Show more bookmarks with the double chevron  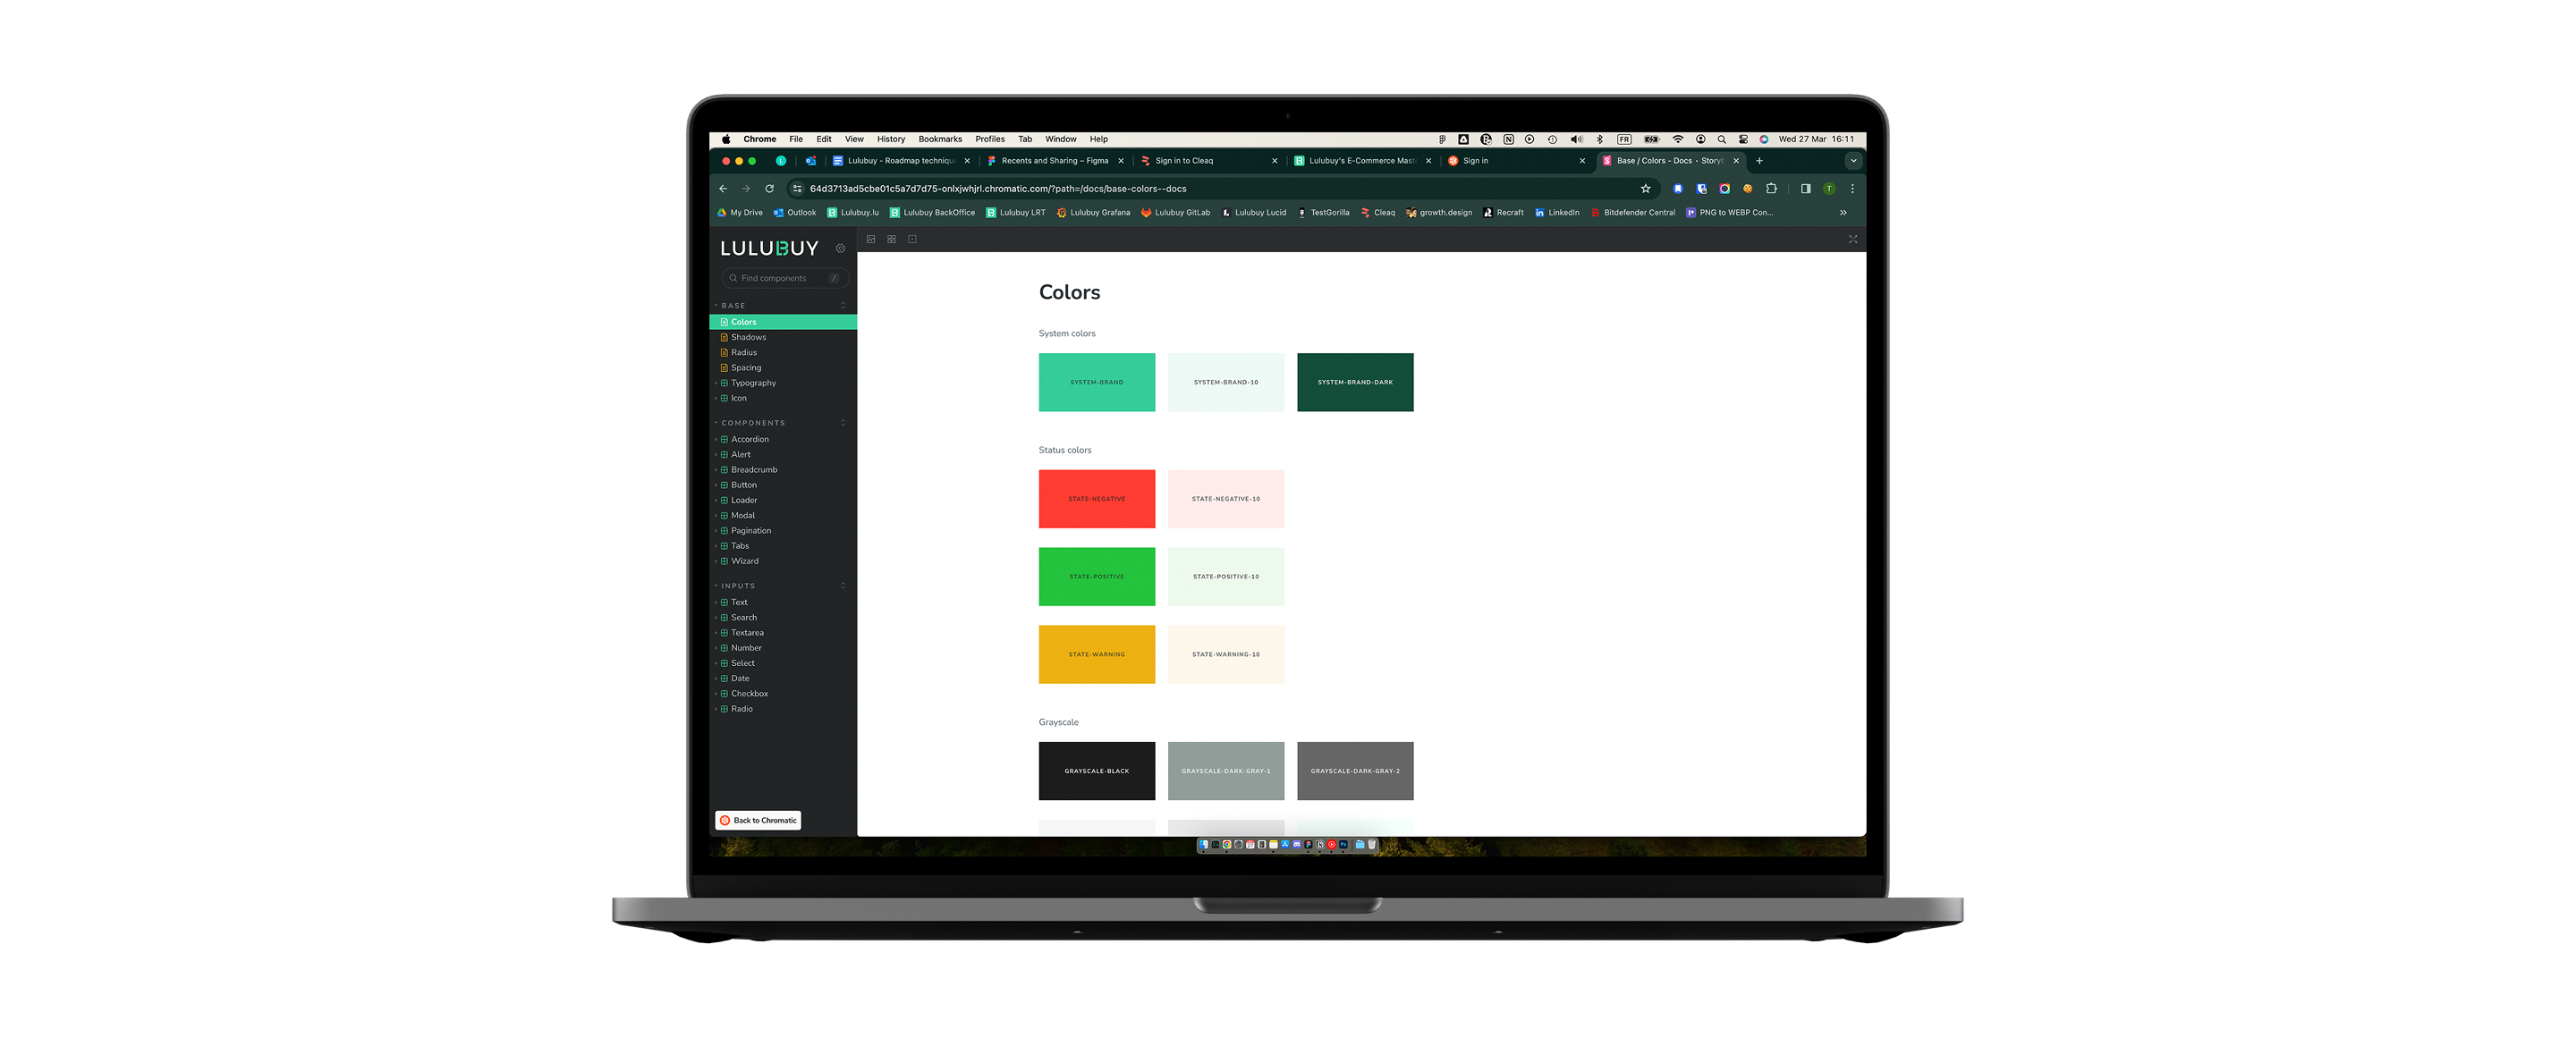pyautogui.click(x=1843, y=213)
